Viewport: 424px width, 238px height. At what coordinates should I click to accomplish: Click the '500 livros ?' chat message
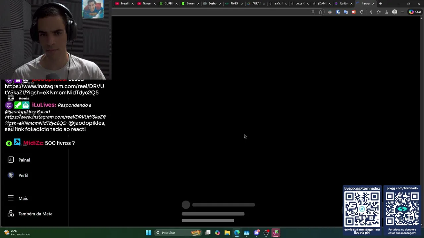[x=60, y=143]
